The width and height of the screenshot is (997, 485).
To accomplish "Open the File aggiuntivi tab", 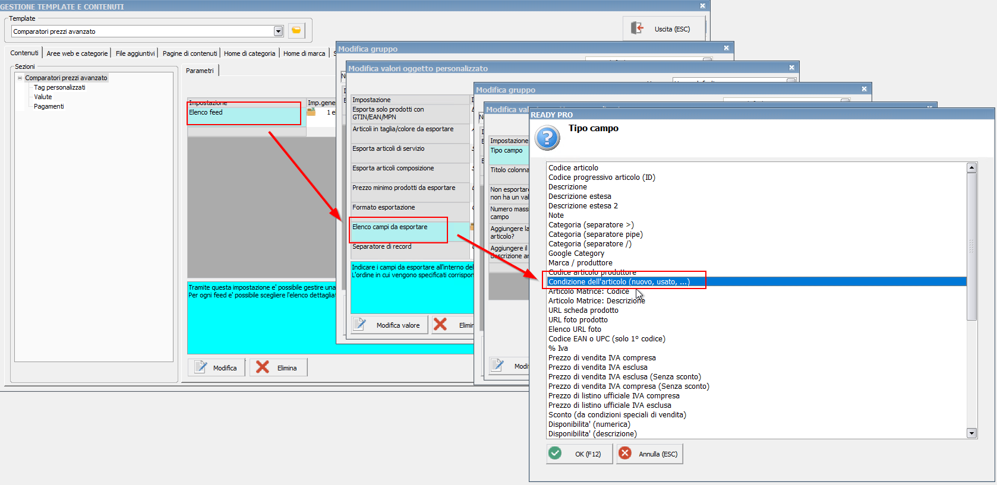I will 135,53.
